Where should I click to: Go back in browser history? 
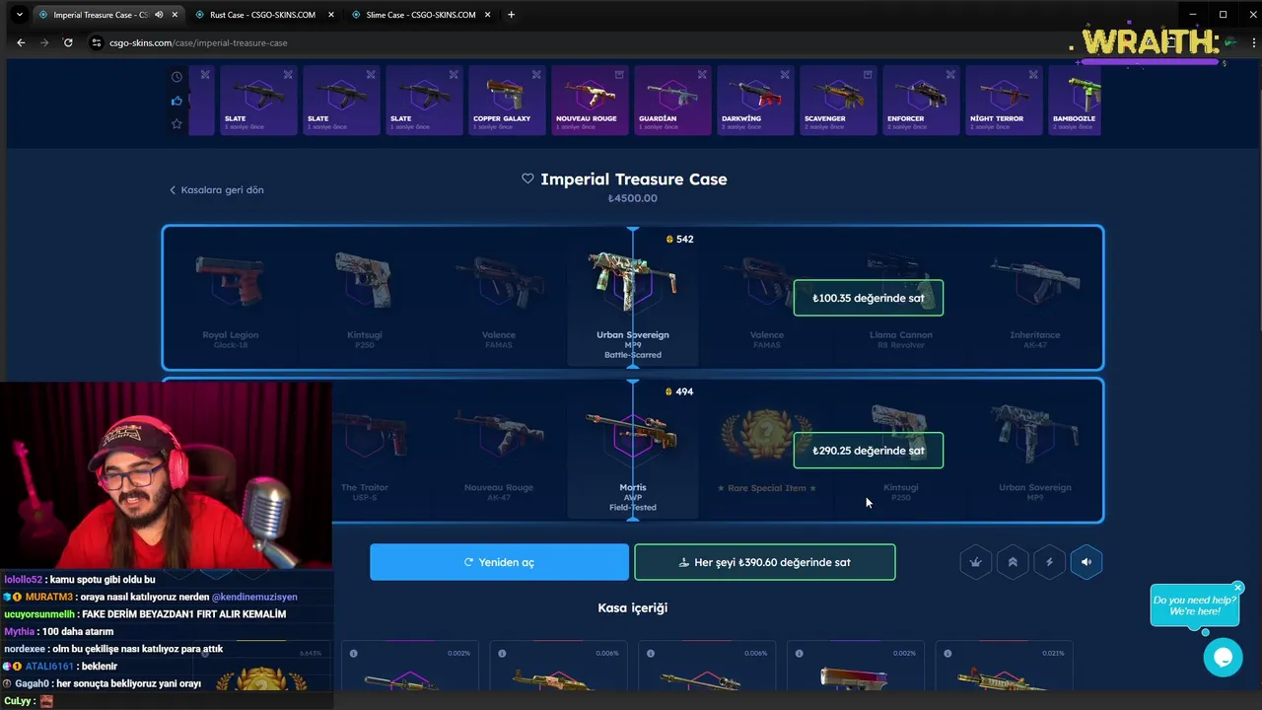click(x=21, y=42)
